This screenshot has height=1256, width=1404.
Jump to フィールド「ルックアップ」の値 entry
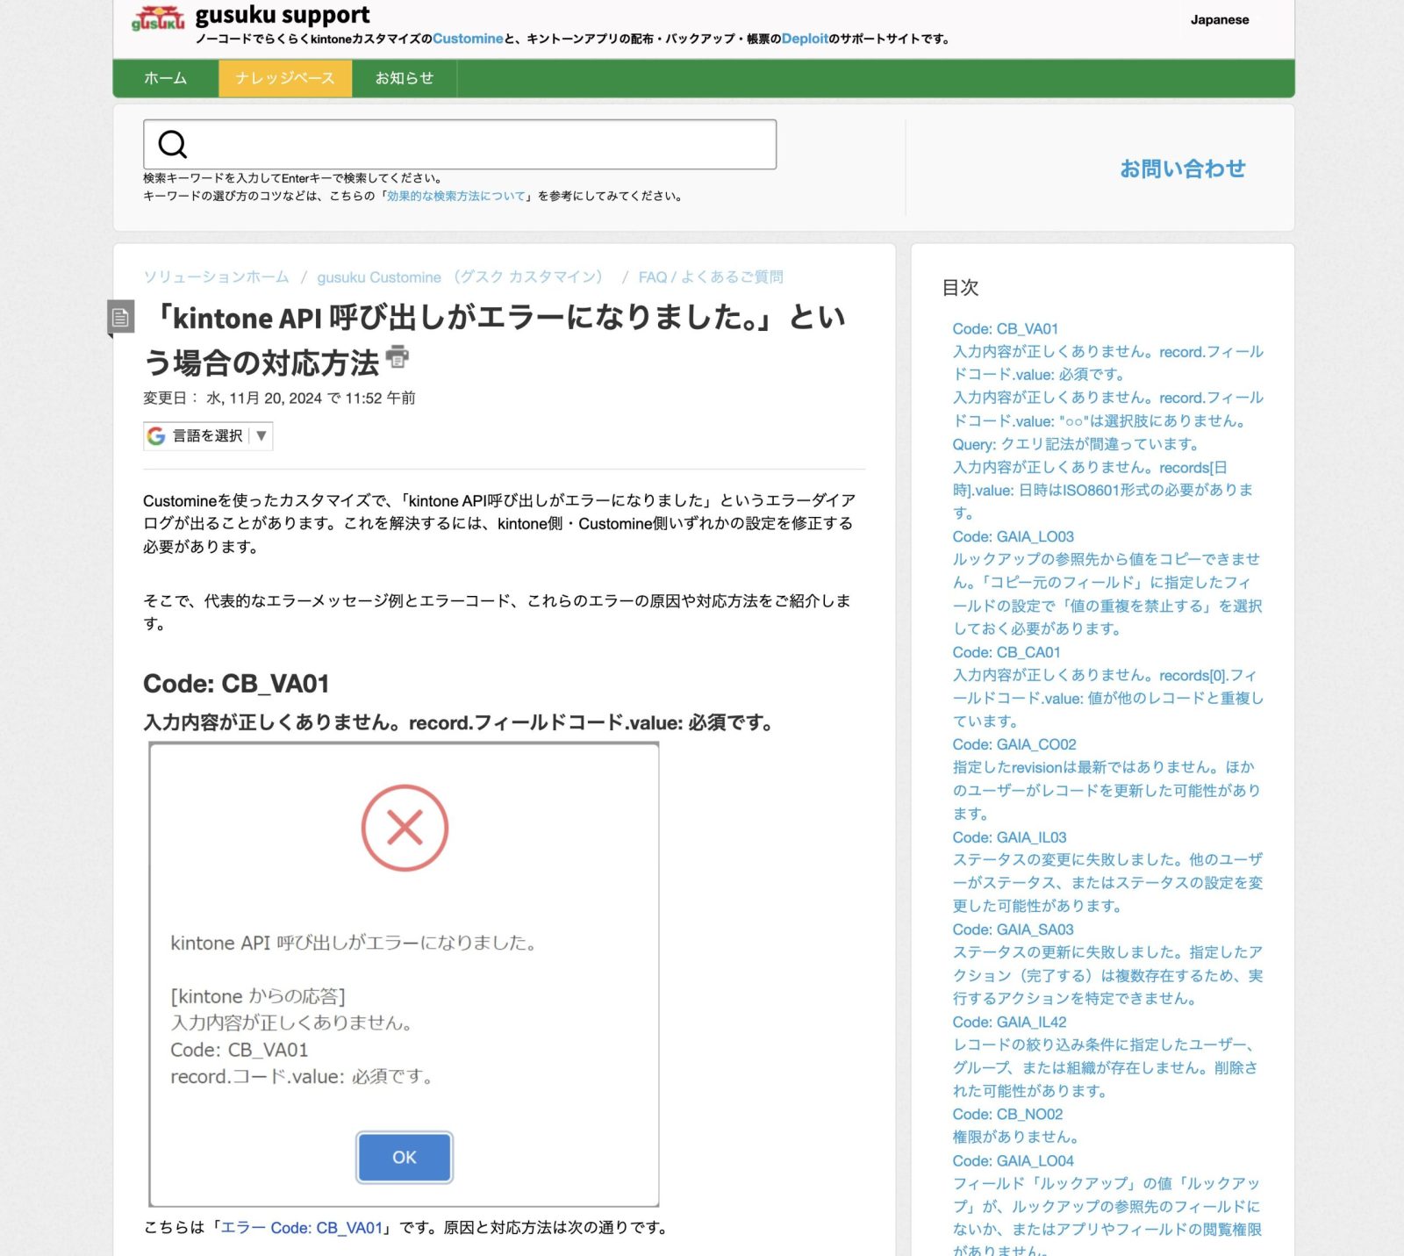tap(1107, 1217)
